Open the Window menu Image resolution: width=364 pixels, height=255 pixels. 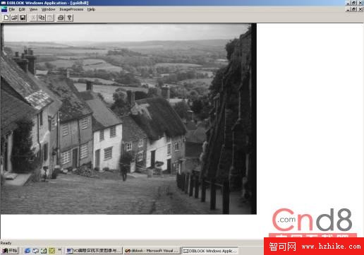click(x=48, y=9)
